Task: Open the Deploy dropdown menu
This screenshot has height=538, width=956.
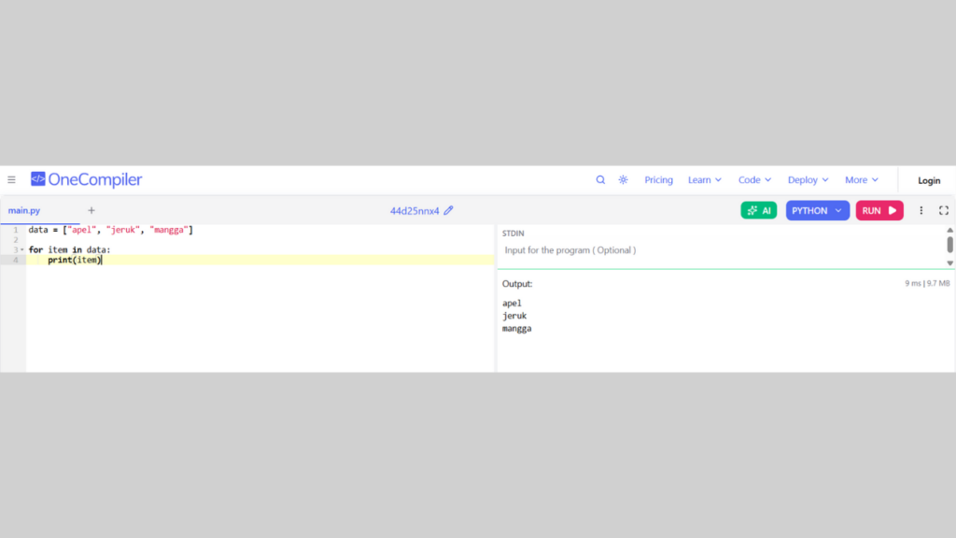Action: coord(808,180)
